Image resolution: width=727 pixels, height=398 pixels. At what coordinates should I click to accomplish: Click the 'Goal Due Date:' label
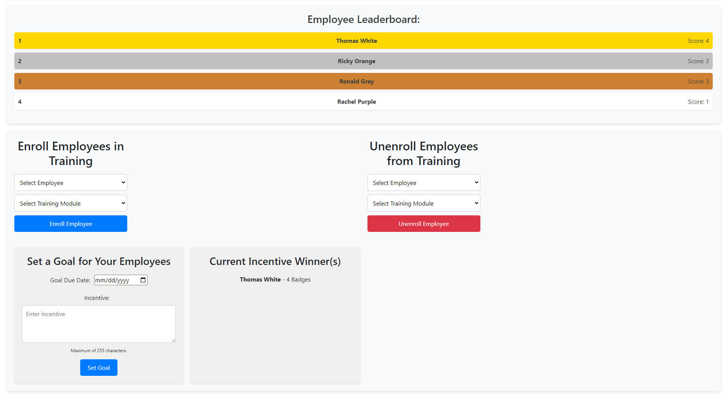(70, 280)
